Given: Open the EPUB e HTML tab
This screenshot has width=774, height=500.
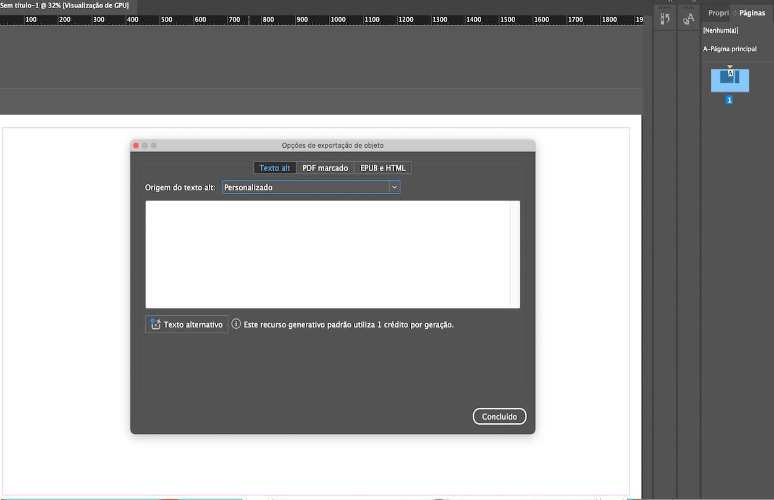Looking at the screenshot, I should [x=383, y=168].
